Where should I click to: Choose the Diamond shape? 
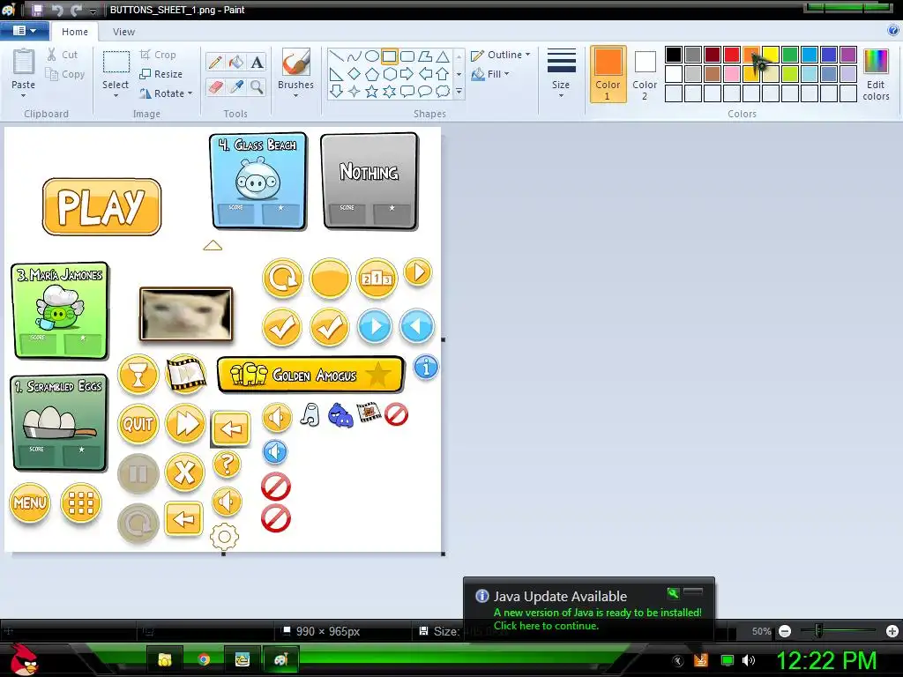click(354, 74)
